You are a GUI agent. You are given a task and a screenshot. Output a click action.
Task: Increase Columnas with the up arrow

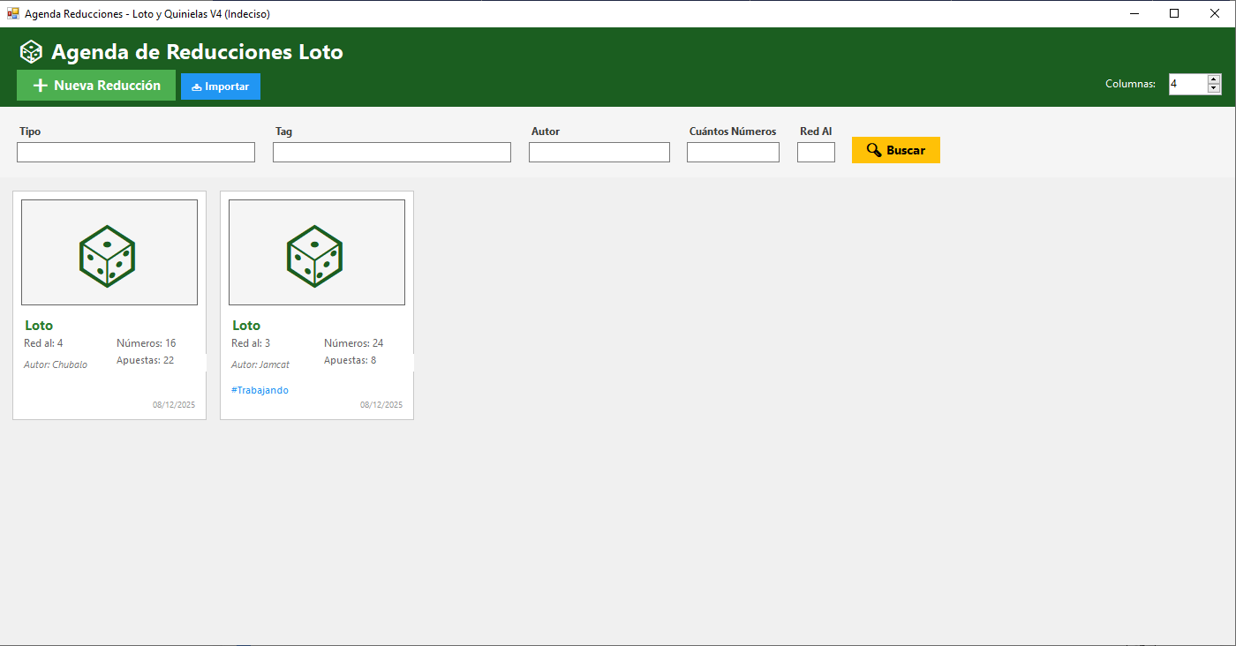coord(1214,79)
